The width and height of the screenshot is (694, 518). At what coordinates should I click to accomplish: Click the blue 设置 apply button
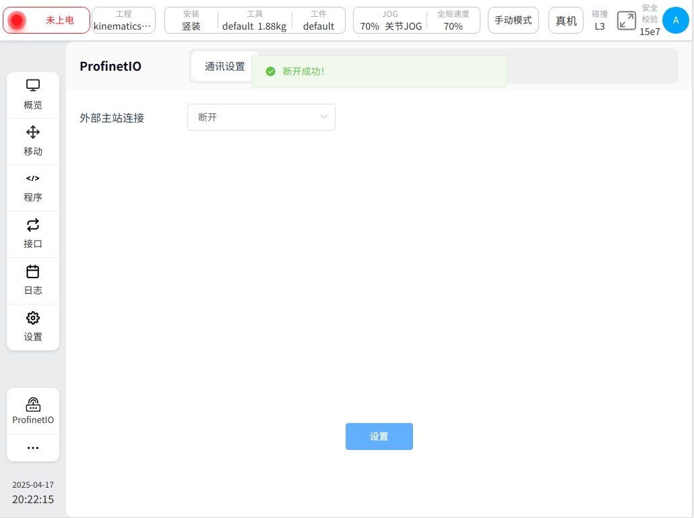[x=379, y=436]
